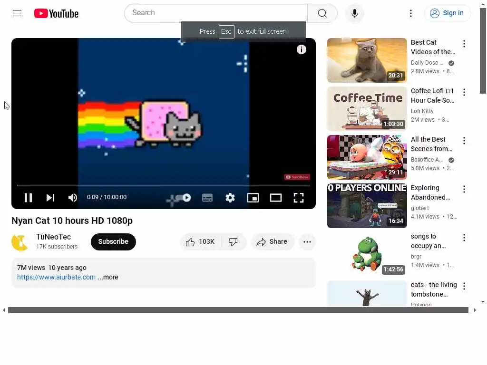Open the hamburger guide menu
This screenshot has width=487, height=365.
pos(17,13)
